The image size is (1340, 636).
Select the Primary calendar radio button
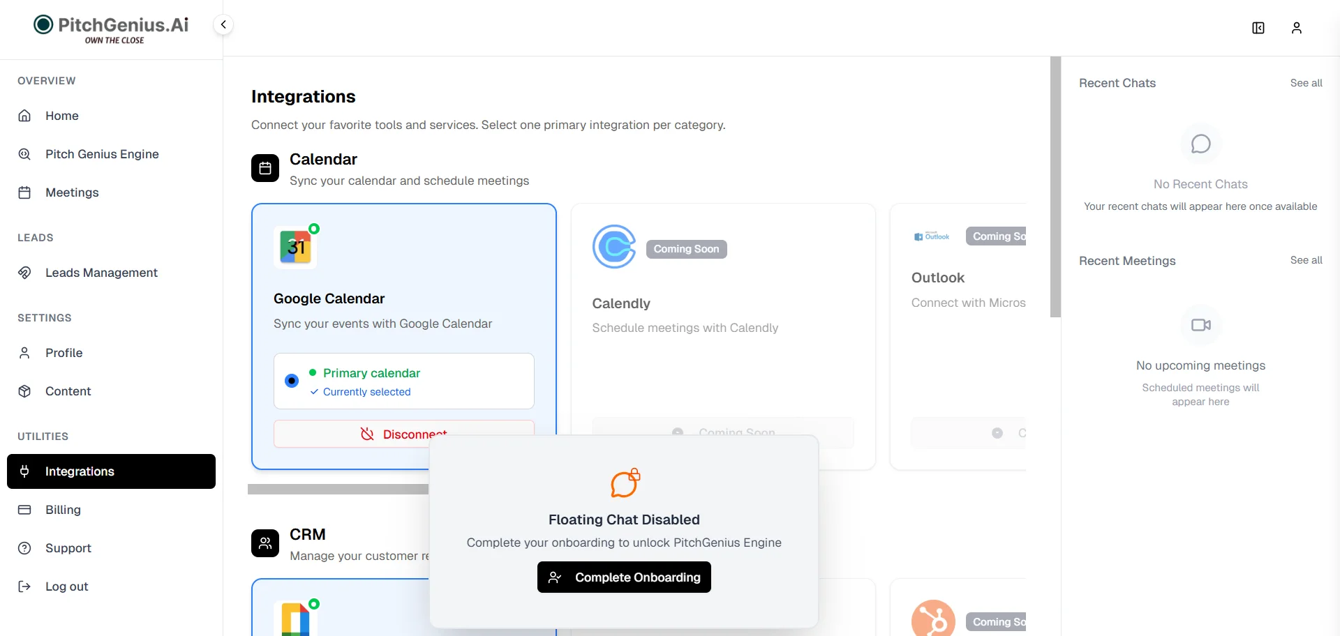[292, 381]
